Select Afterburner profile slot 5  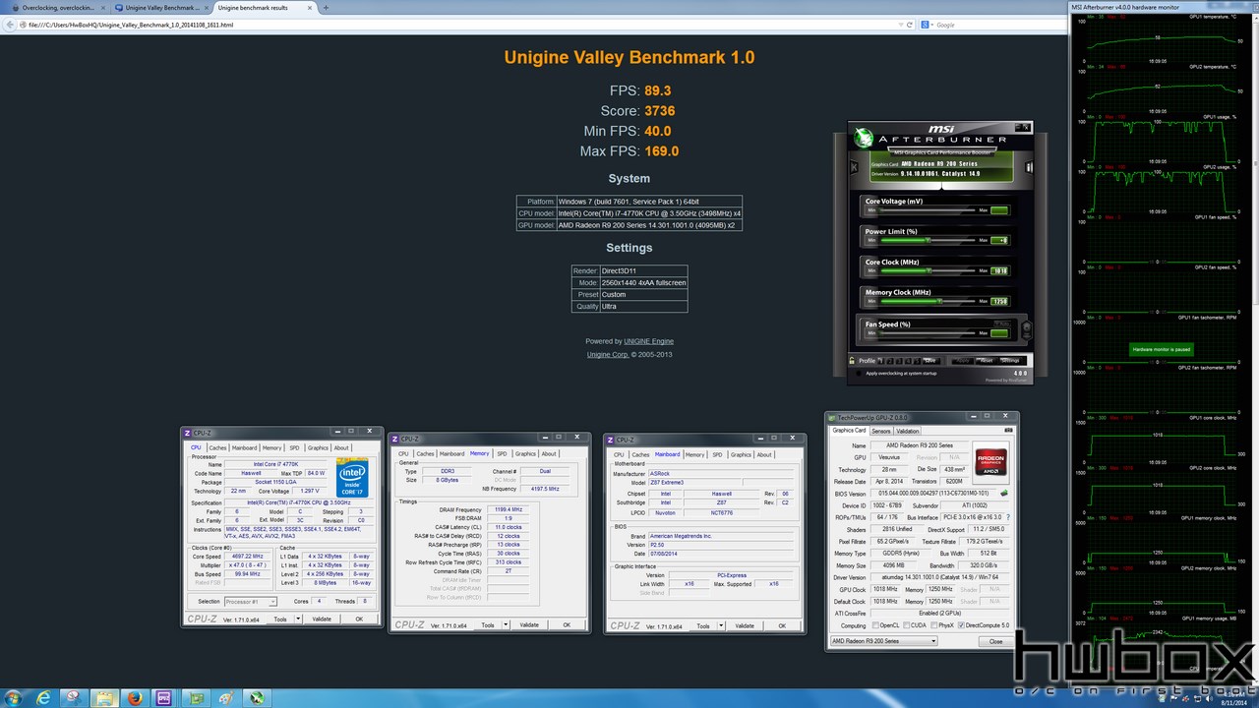(917, 360)
